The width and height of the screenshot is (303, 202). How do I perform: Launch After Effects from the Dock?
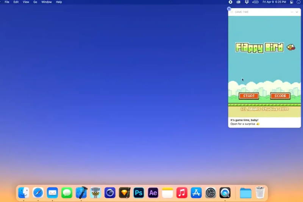tap(153, 193)
